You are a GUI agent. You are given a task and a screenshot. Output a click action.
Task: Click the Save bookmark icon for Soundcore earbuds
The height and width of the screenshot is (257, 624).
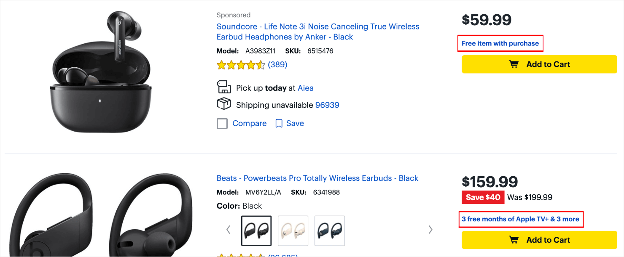[279, 124]
